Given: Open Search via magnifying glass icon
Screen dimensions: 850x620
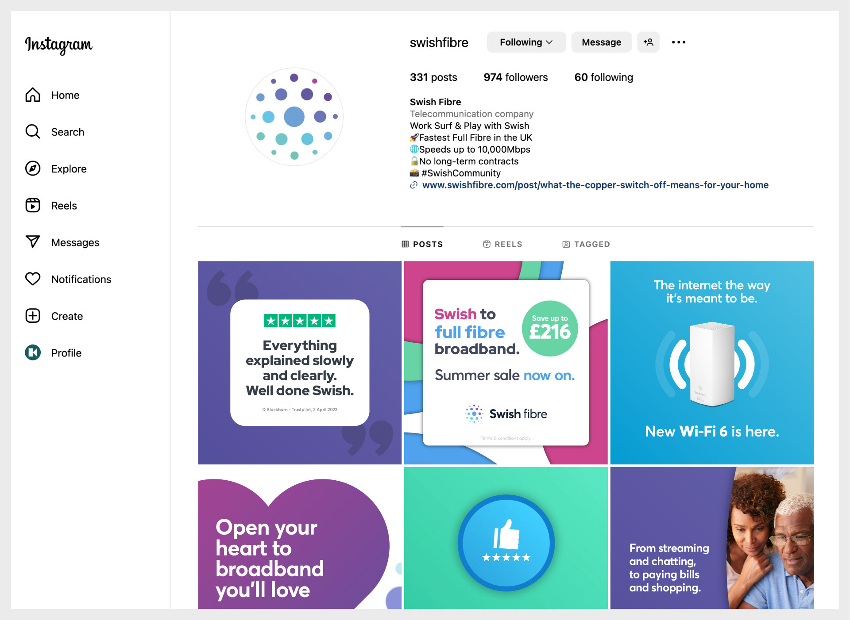Looking at the screenshot, I should point(33,132).
